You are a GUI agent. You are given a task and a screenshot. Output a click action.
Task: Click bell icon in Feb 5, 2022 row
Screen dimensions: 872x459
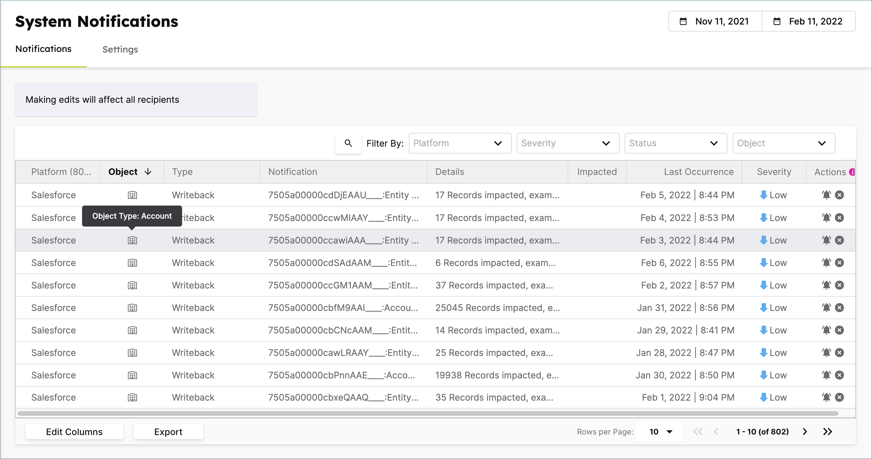tap(826, 195)
